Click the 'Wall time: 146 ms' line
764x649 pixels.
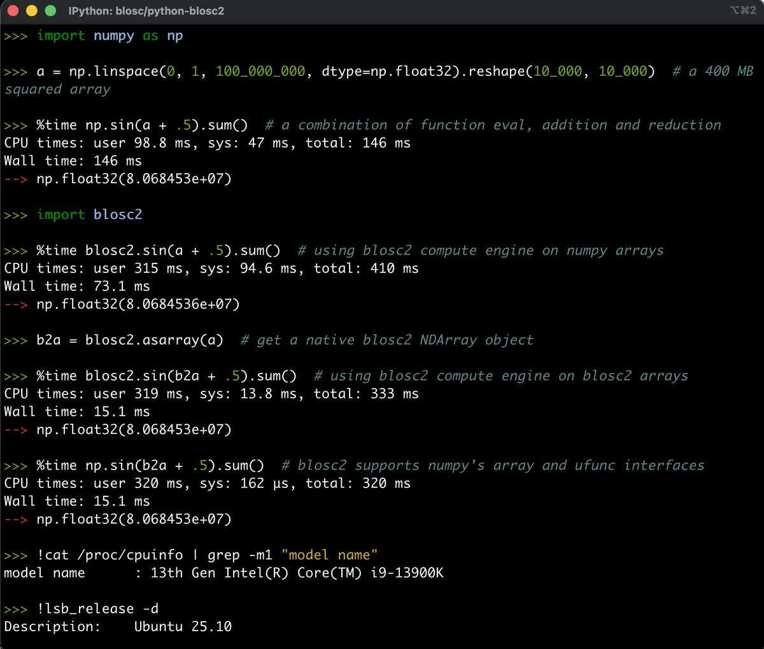pos(73,160)
